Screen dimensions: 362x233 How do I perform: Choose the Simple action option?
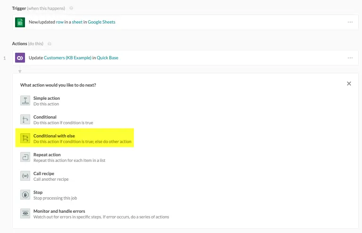click(x=40, y=101)
